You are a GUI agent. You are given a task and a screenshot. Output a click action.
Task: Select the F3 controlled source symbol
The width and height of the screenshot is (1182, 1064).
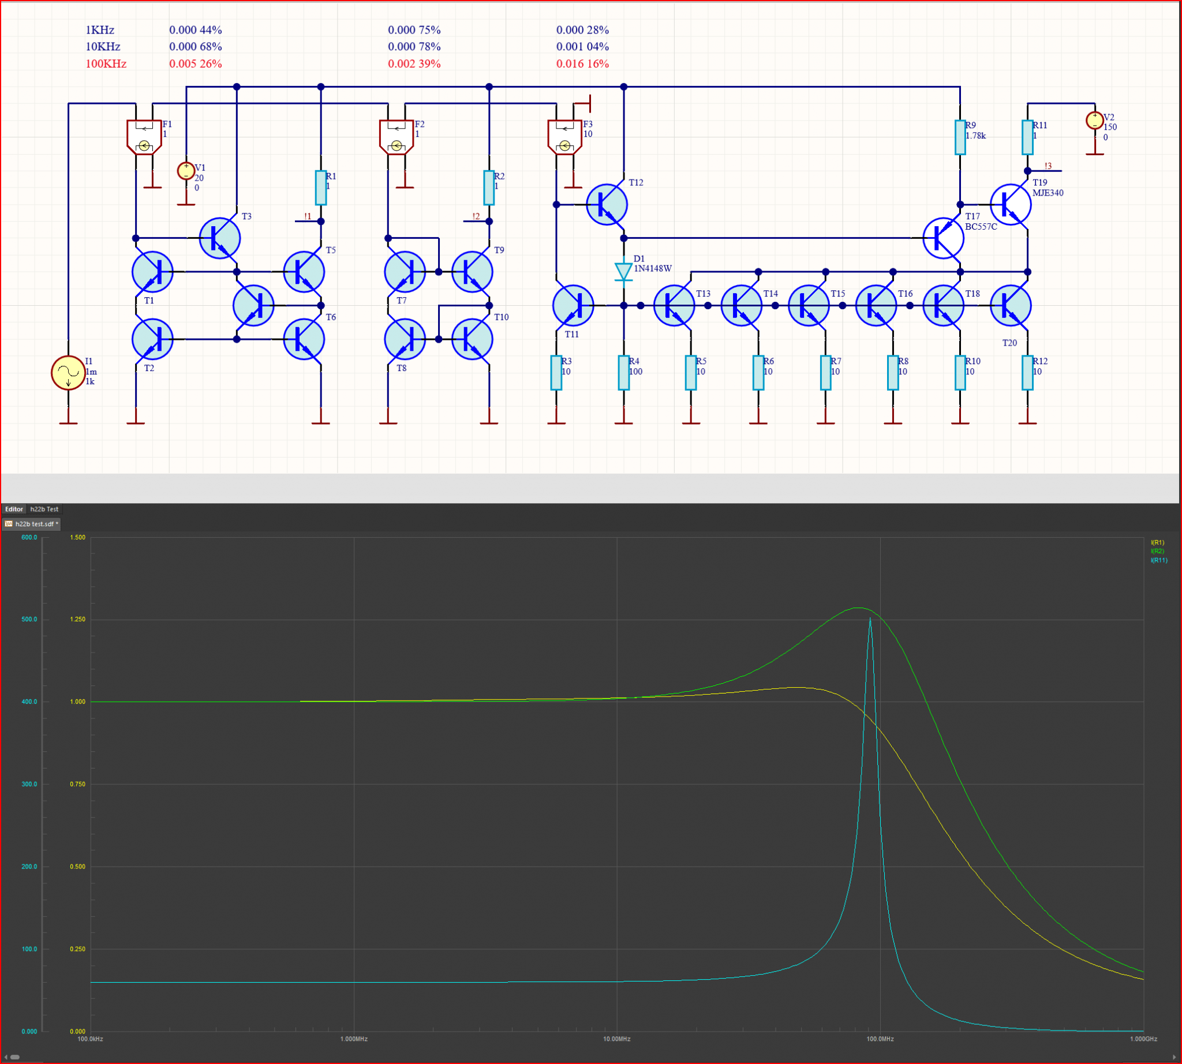[x=564, y=137]
